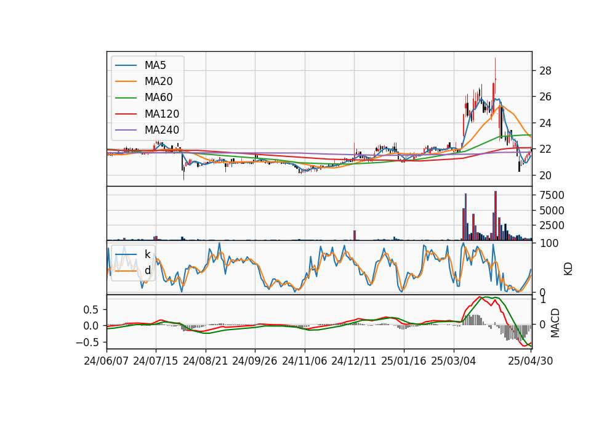This screenshot has width=591, height=425.
Task: Click the tallest volume bar near 8000
Action: pyautogui.click(x=496, y=216)
